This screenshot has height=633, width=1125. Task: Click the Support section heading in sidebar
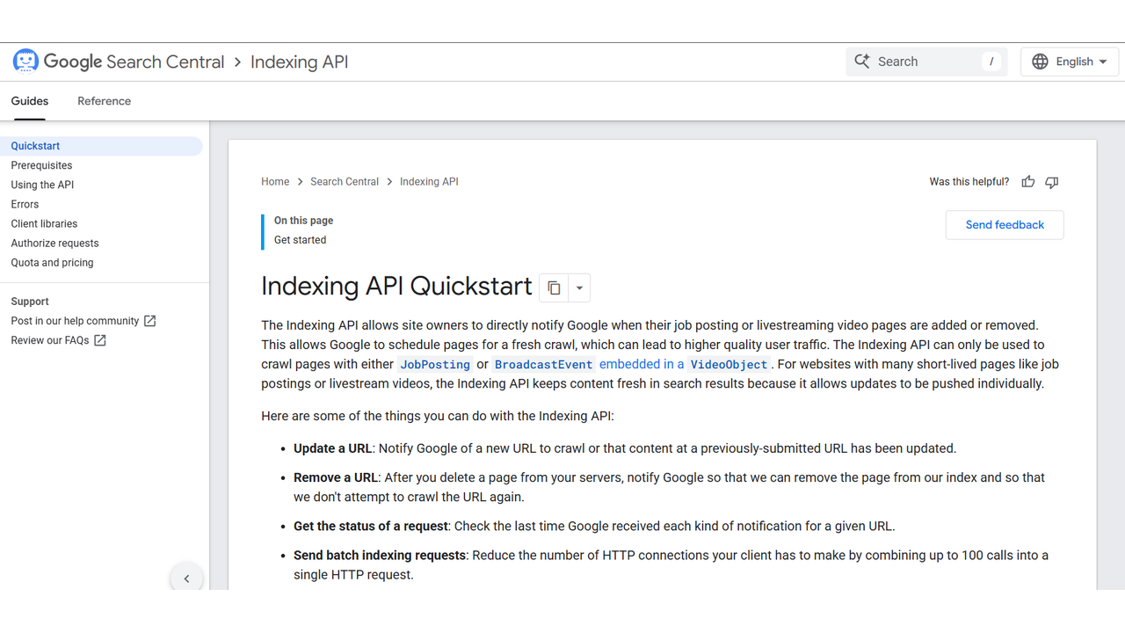(x=30, y=302)
